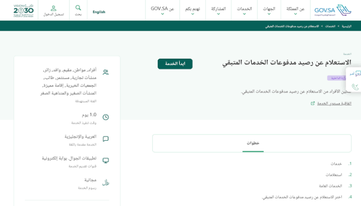Expand the المشاركة menu

(218, 10)
